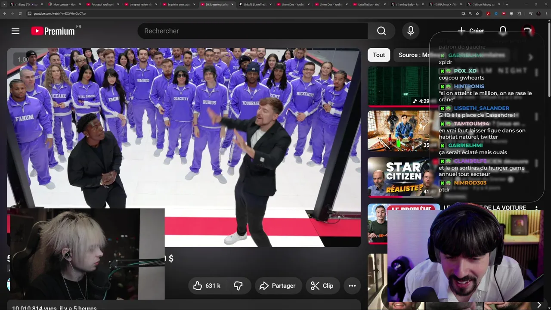Click the Partager button
The image size is (551, 310).
(278, 286)
